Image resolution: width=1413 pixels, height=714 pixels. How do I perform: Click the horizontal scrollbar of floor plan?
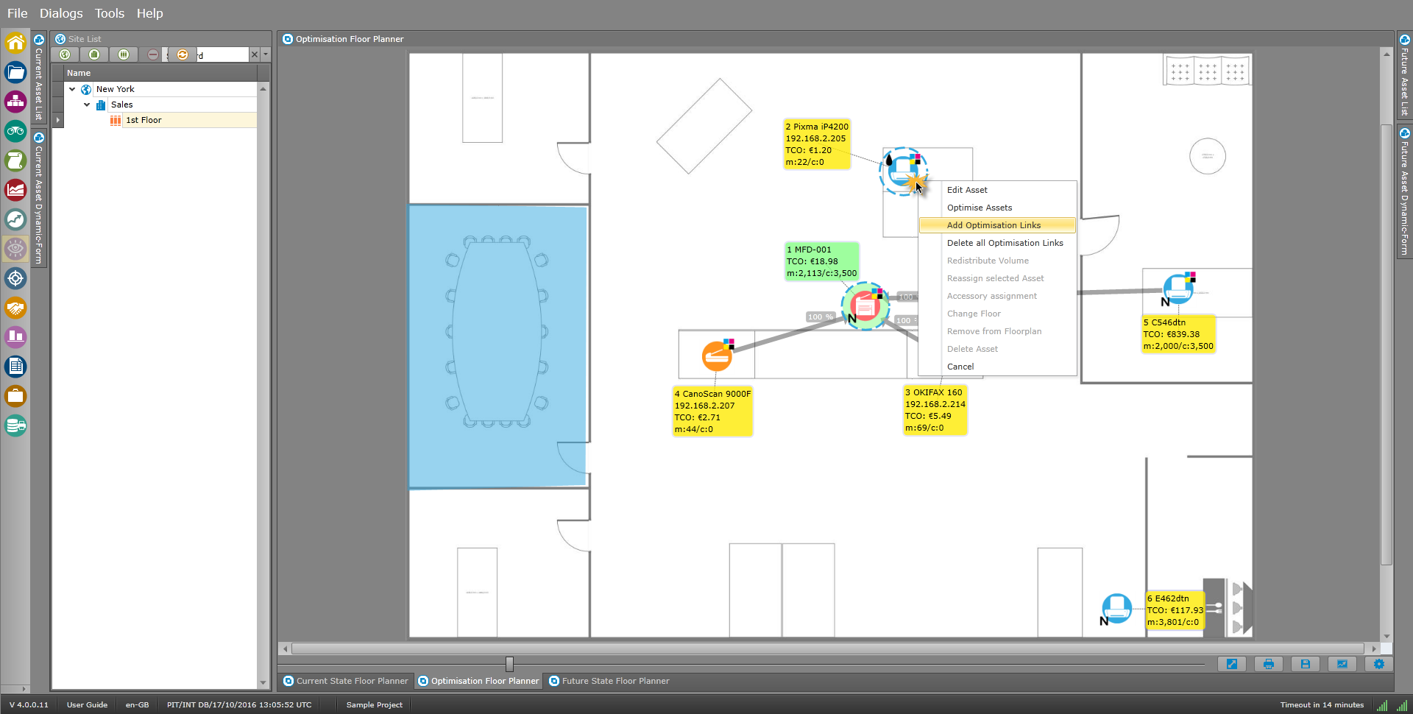828,648
